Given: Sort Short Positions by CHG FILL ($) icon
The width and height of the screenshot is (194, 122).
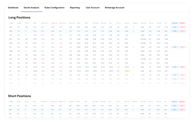Looking at the screenshot, I should pyautogui.click(x=48, y=102).
